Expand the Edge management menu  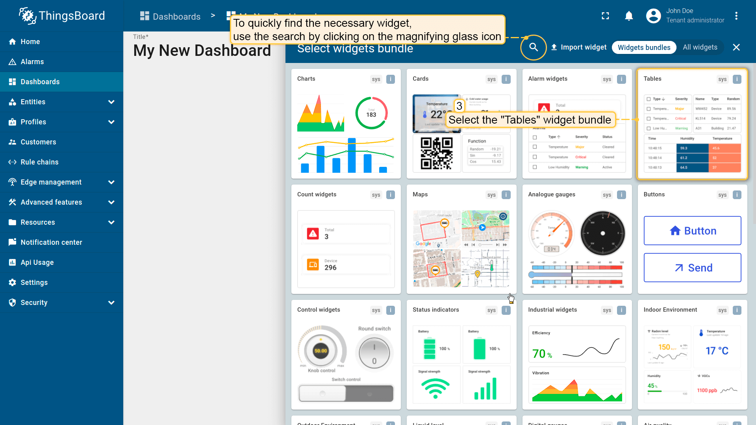click(61, 182)
